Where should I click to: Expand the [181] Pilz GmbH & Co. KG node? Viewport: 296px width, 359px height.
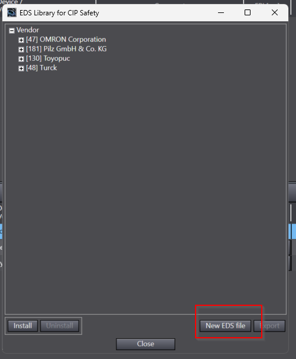tap(21, 50)
